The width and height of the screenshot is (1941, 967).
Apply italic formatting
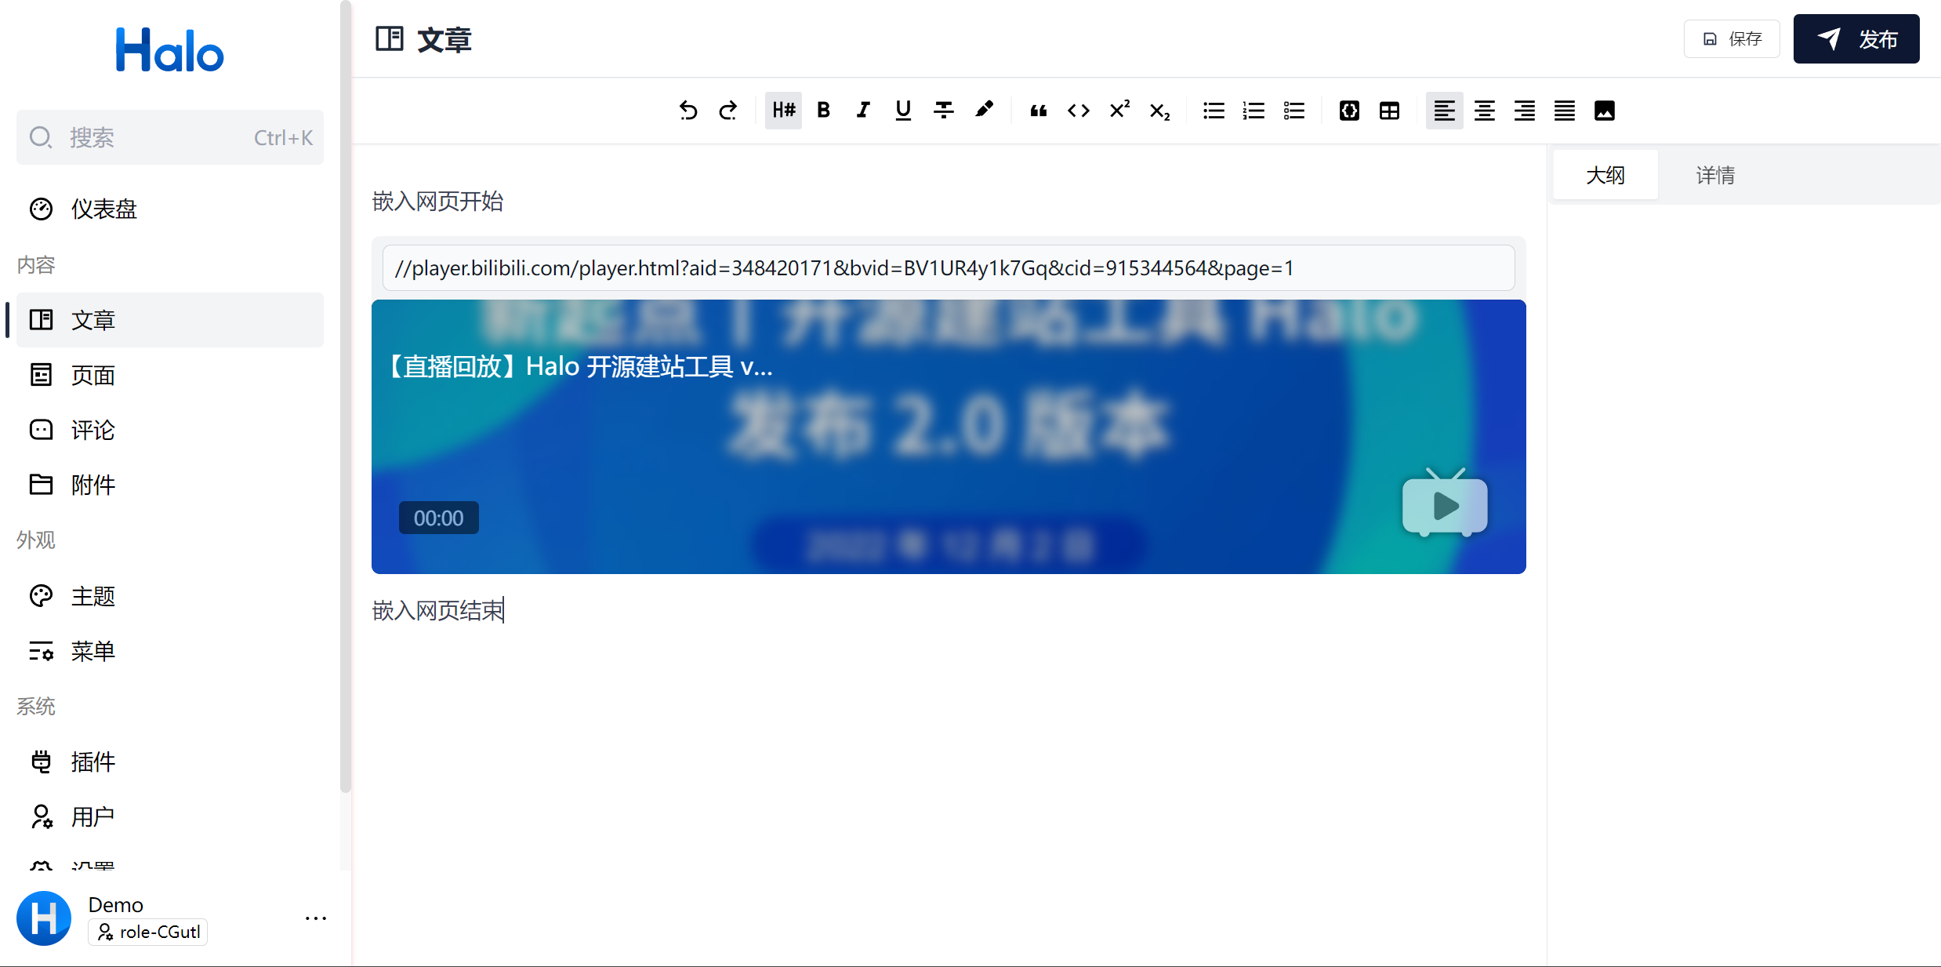pyautogui.click(x=862, y=110)
